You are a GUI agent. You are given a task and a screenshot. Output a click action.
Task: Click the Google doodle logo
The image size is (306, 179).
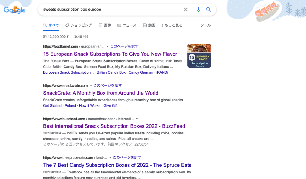(14, 10)
